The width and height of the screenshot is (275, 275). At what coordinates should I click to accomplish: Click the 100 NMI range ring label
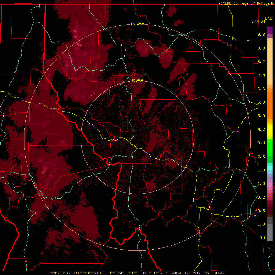coord(137,24)
